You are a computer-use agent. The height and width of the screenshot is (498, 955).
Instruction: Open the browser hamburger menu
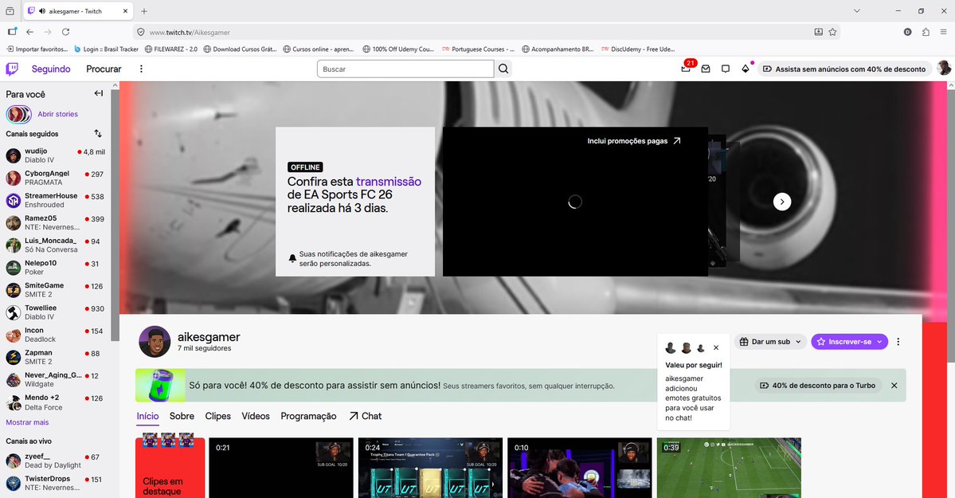943,32
